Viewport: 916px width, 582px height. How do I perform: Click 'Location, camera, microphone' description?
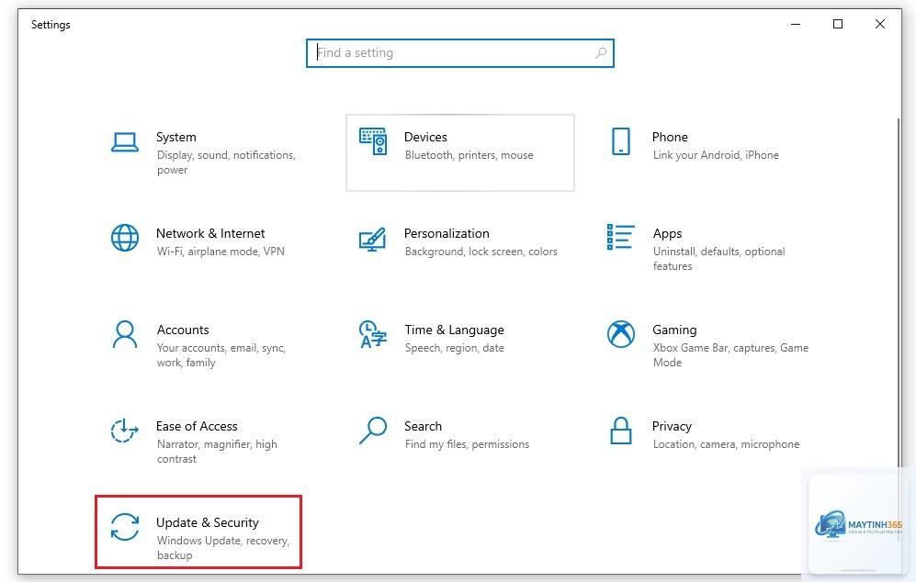(726, 444)
